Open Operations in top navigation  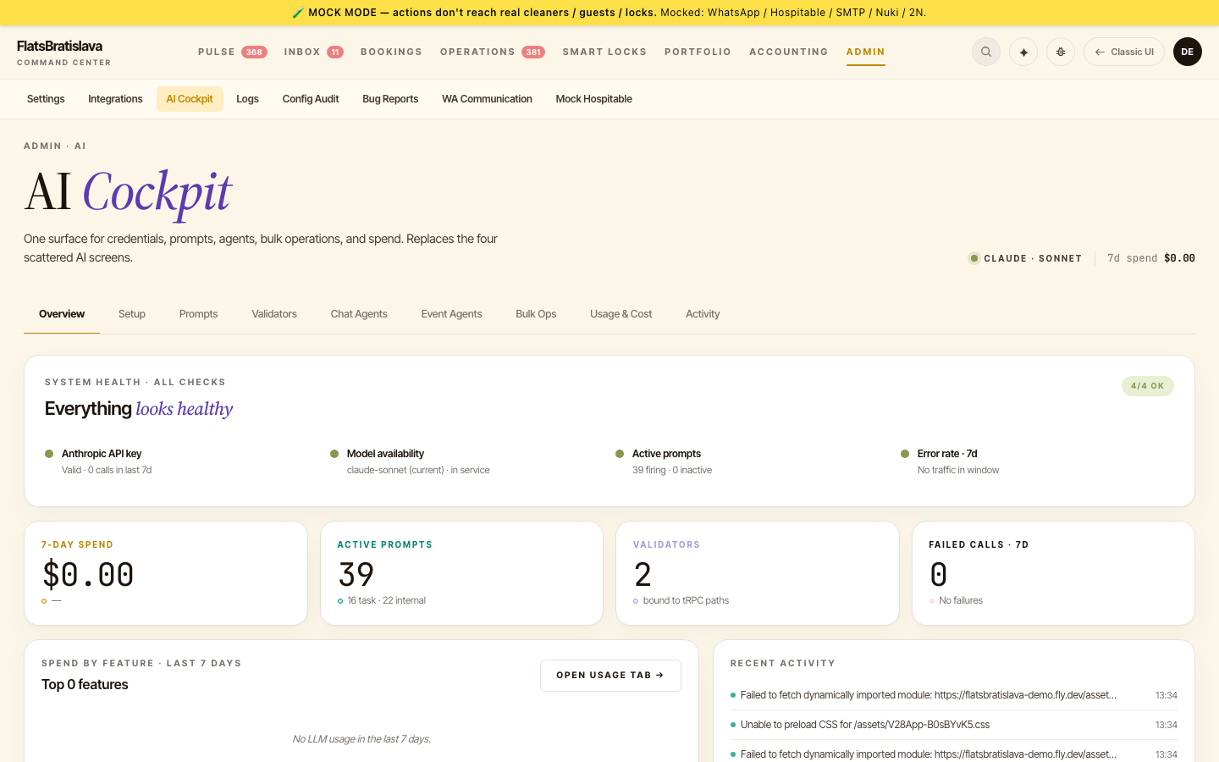[477, 52]
